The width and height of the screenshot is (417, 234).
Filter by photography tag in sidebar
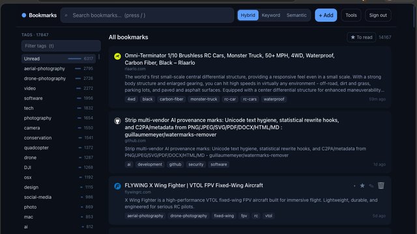[59, 118]
